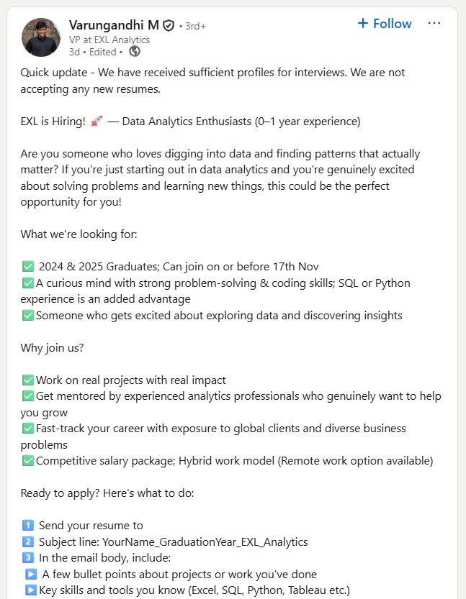Click the checkmark beside 'Work on real projects'
Viewport: 466px width, 599px height.
tap(28, 380)
